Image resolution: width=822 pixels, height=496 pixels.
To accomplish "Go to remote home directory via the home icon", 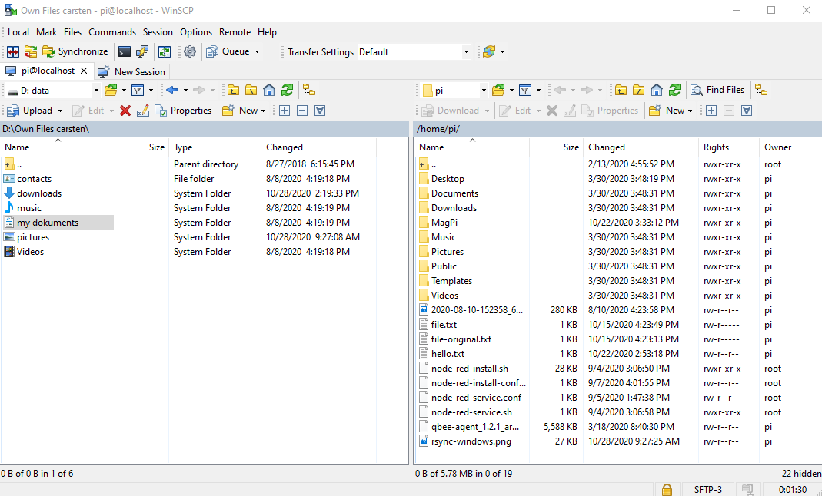I will [x=655, y=90].
